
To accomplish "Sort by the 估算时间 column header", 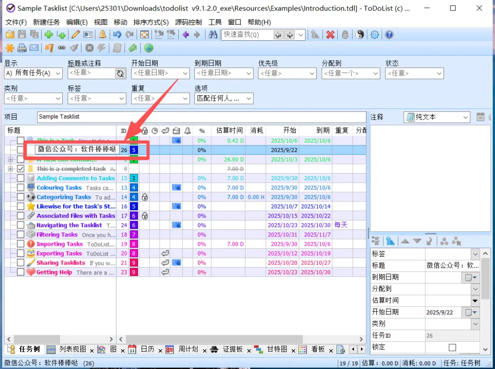I will (x=229, y=130).
